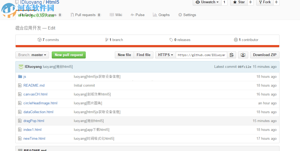This screenshot has width=300, height=151.
Task: Click the Edit description link
Action: (51, 28)
